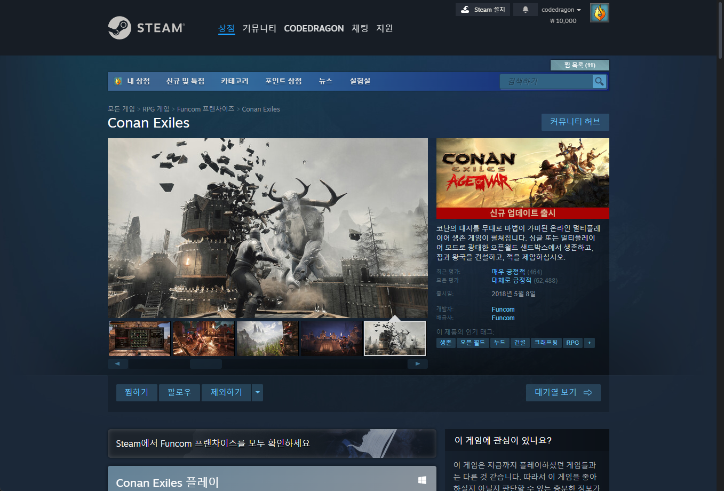Open the 지원 top menu

tap(385, 28)
